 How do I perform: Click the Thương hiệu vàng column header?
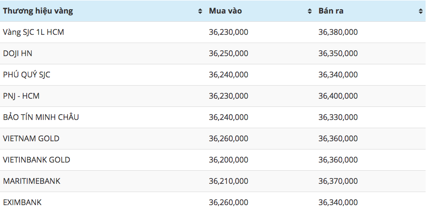[x=103, y=11]
